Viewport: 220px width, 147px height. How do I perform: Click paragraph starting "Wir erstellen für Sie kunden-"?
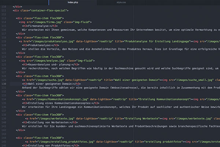tap(121, 126)
